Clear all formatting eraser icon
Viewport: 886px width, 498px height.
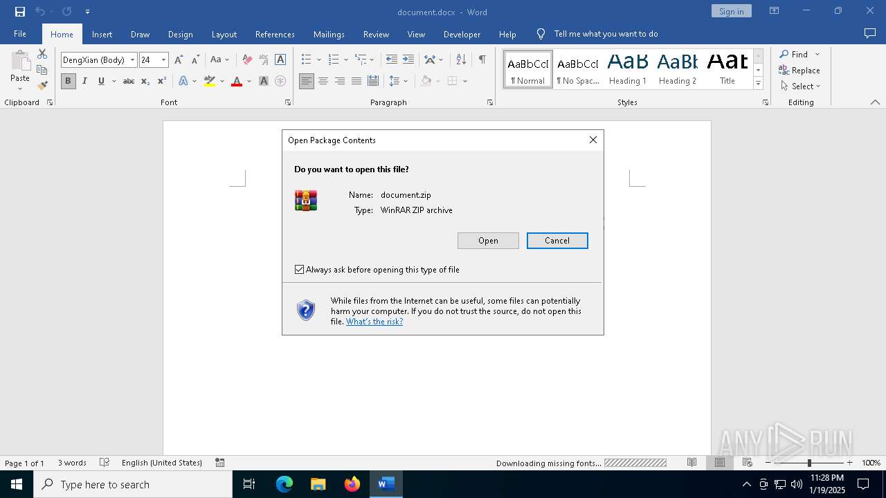[x=247, y=60]
